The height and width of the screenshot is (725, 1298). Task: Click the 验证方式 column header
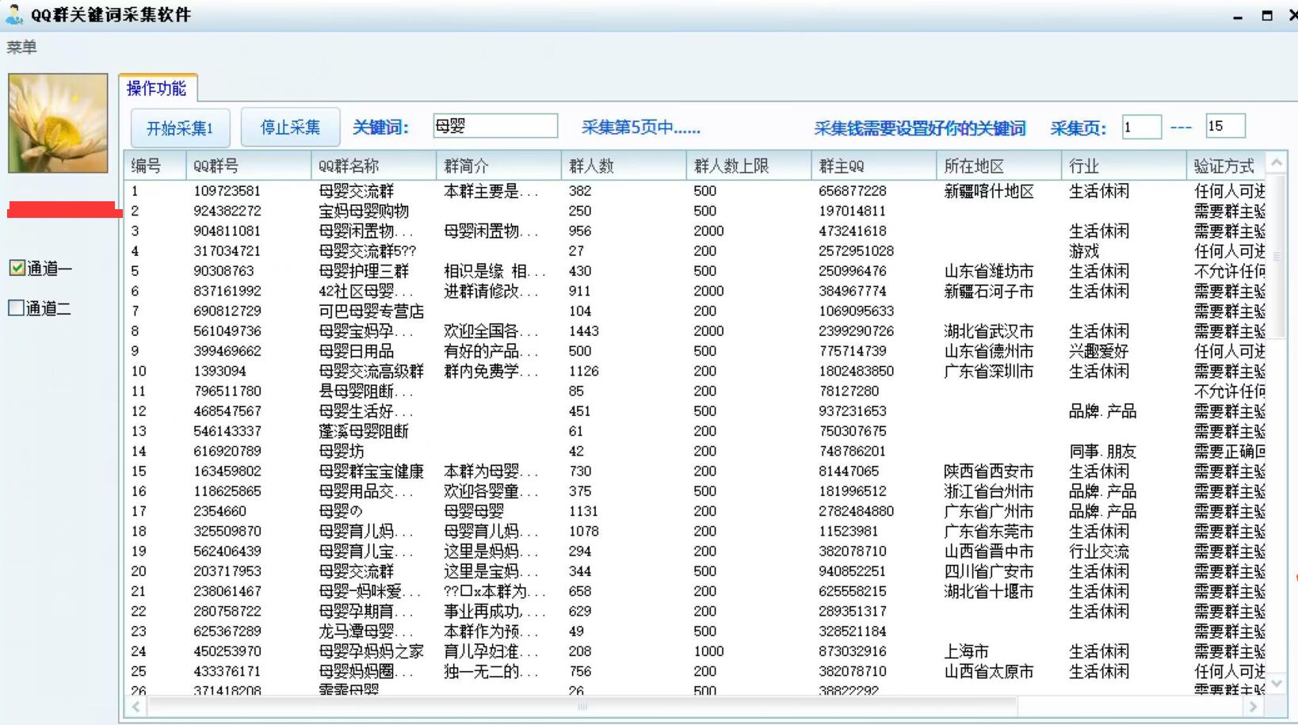pos(1226,166)
